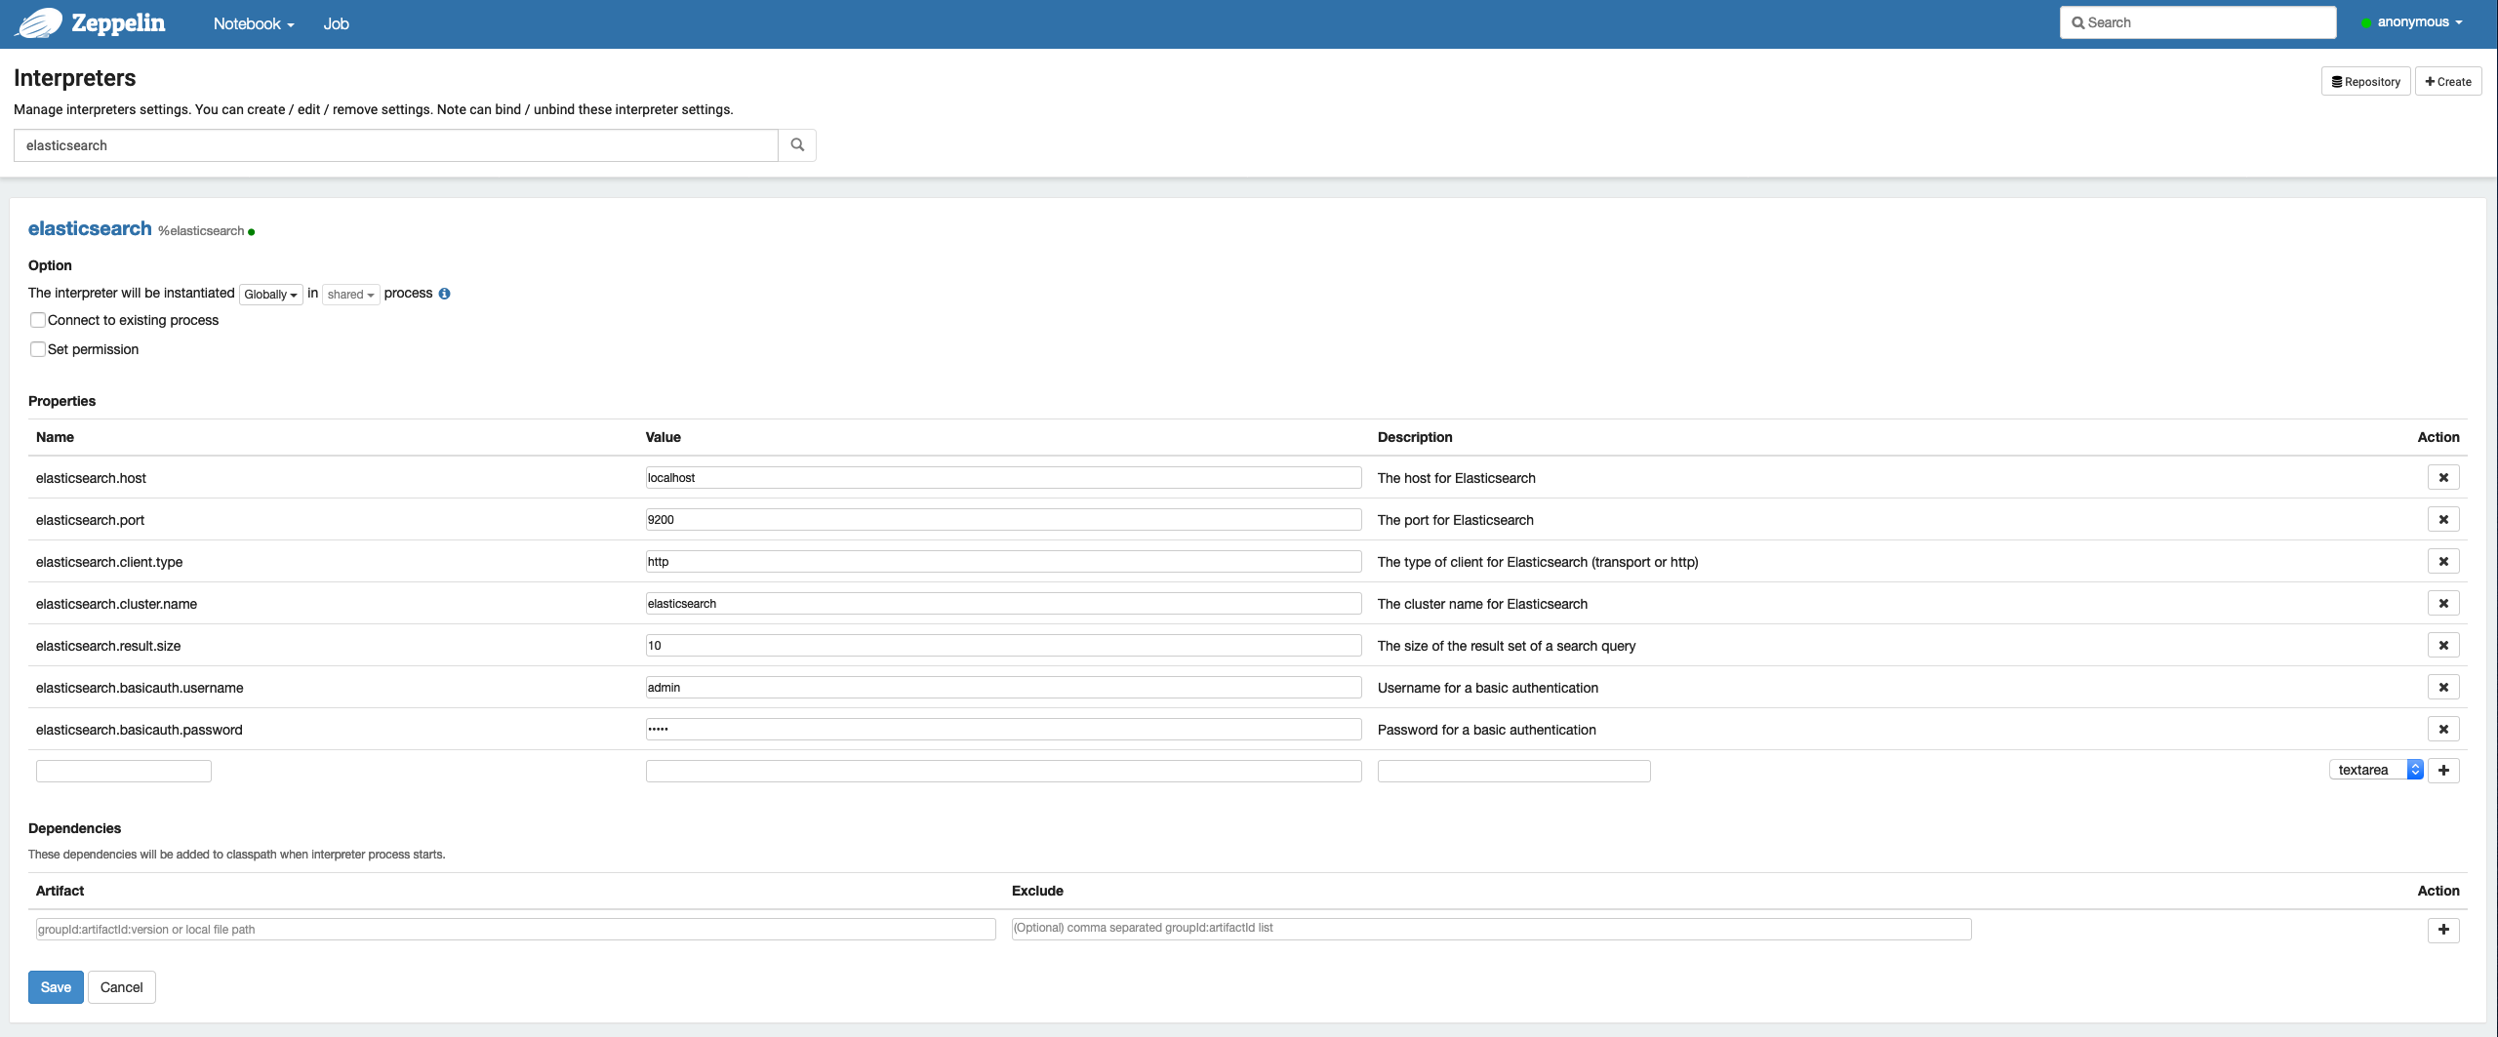Remove the basicauth.username property
Screen dimensions: 2498x1037
pos(2443,688)
